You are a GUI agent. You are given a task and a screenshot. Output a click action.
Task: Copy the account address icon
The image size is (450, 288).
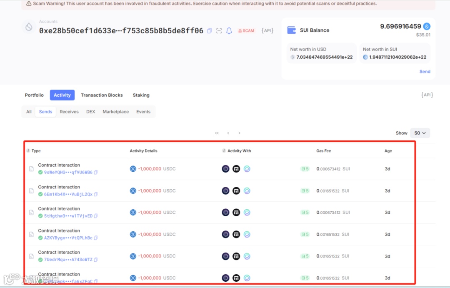(210, 31)
